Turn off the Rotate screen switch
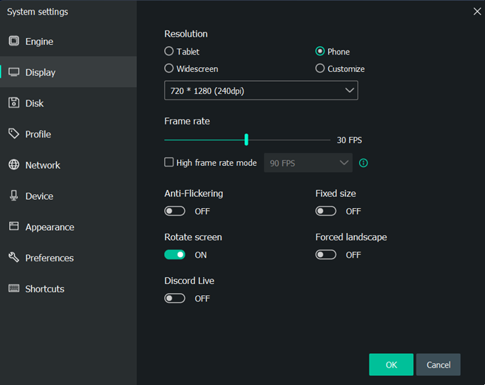This screenshot has height=385, width=485. point(175,254)
